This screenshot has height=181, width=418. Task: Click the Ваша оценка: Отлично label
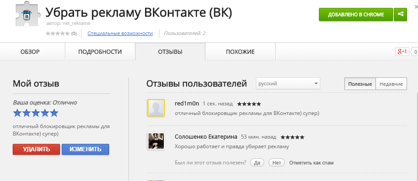[x=45, y=102]
